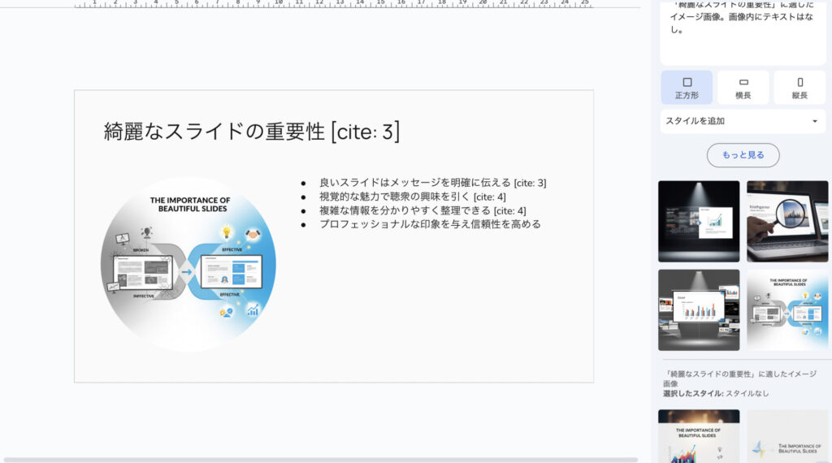Pick the dark spotlight slide thumbnail
Viewport: 832px width, 463px height.
tap(699, 221)
